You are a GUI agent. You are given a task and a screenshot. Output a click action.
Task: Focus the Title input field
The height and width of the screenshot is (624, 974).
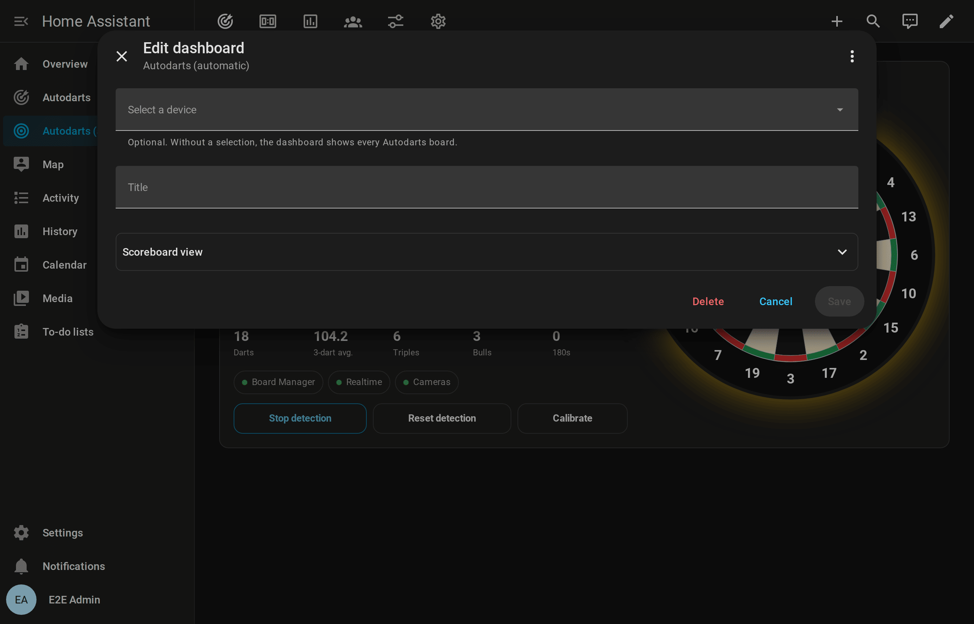pyautogui.click(x=487, y=187)
